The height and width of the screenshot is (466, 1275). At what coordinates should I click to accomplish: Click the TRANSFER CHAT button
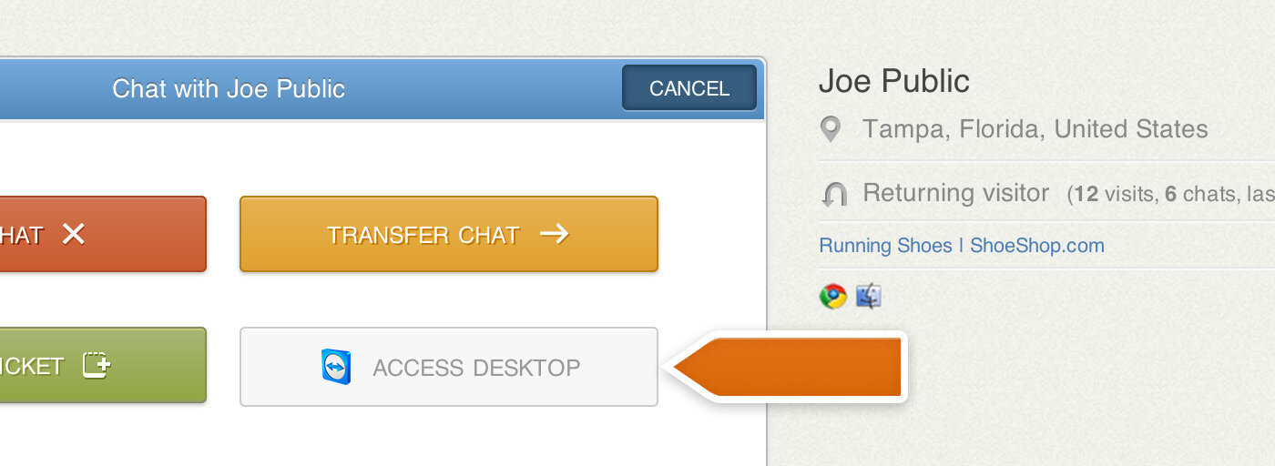tap(448, 234)
